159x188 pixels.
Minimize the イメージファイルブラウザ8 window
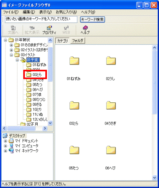click(x=139, y=5)
